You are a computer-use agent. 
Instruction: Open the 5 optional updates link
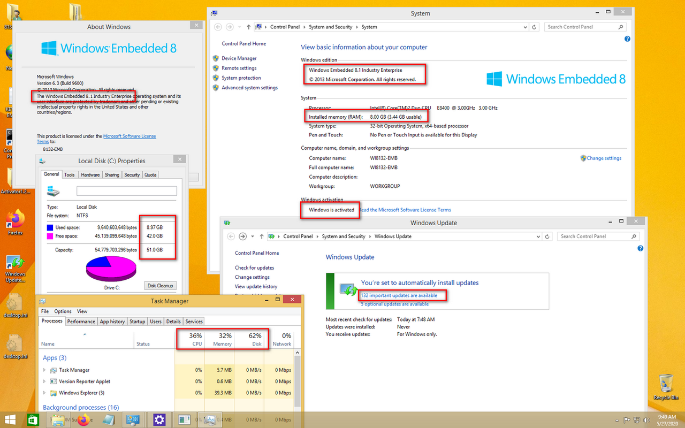coord(395,304)
